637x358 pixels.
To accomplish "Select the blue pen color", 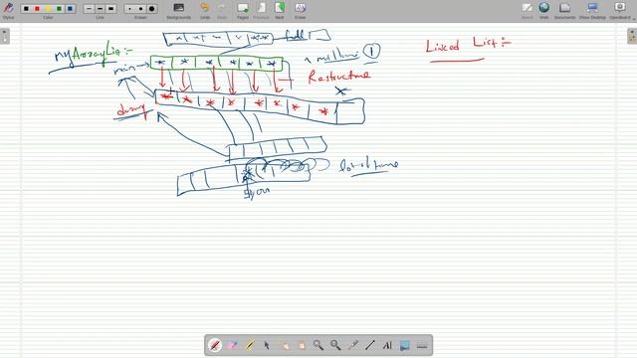I will 70,9.
